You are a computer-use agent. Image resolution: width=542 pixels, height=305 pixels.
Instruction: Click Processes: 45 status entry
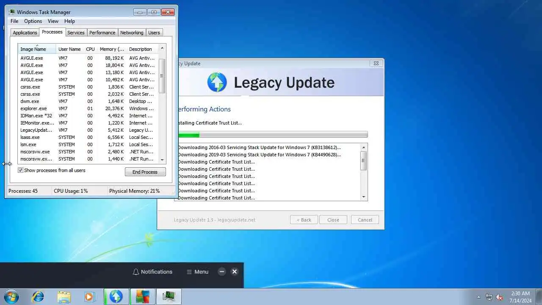[23, 191]
